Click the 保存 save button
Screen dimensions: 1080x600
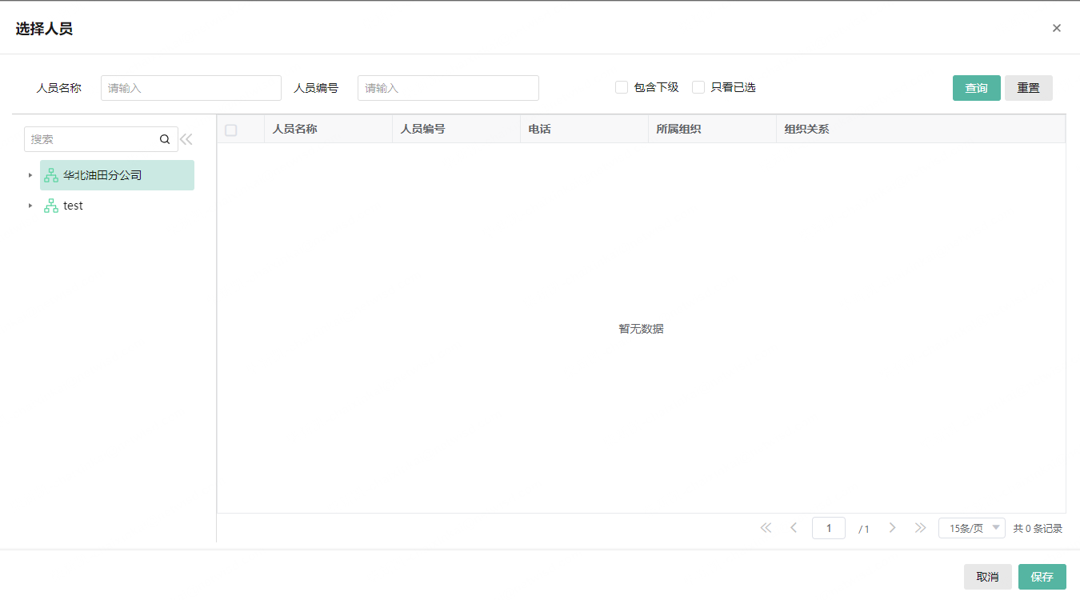click(x=1042, y=576)
